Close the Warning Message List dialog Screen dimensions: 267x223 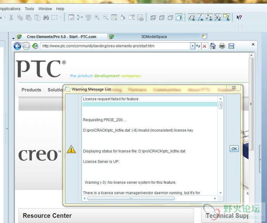pyautogui.click(x=234, y=88)
